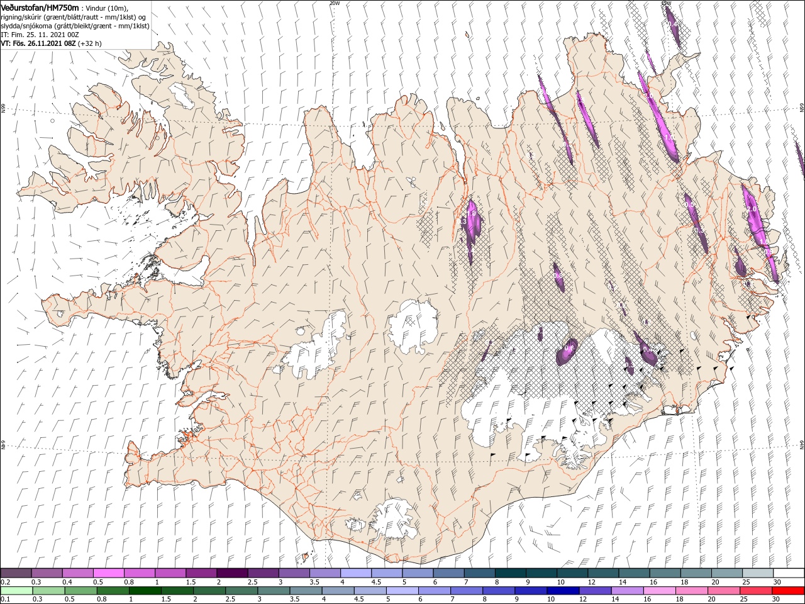Click the rain legend swatch starting at 0.1
Image resolution: width=805 pixels, height=604 pixels.
pyautogui.click(x=16, y=591)
